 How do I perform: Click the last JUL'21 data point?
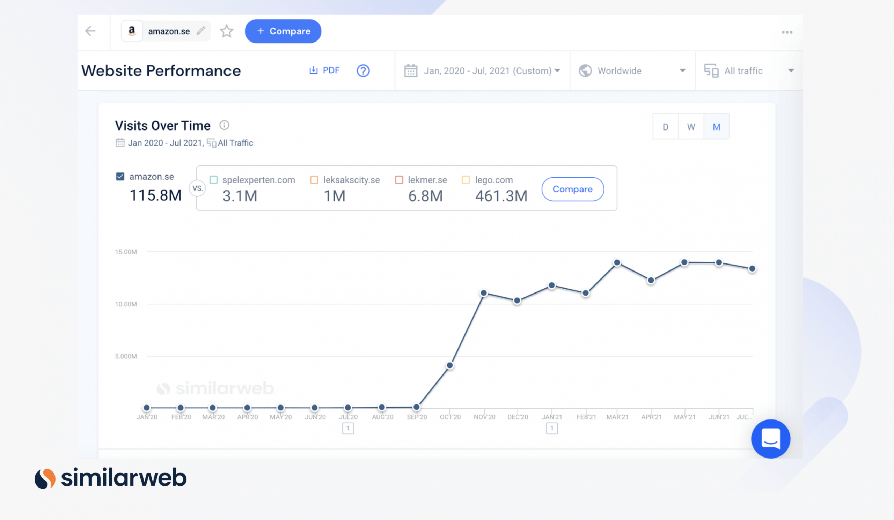pos(752,269)
